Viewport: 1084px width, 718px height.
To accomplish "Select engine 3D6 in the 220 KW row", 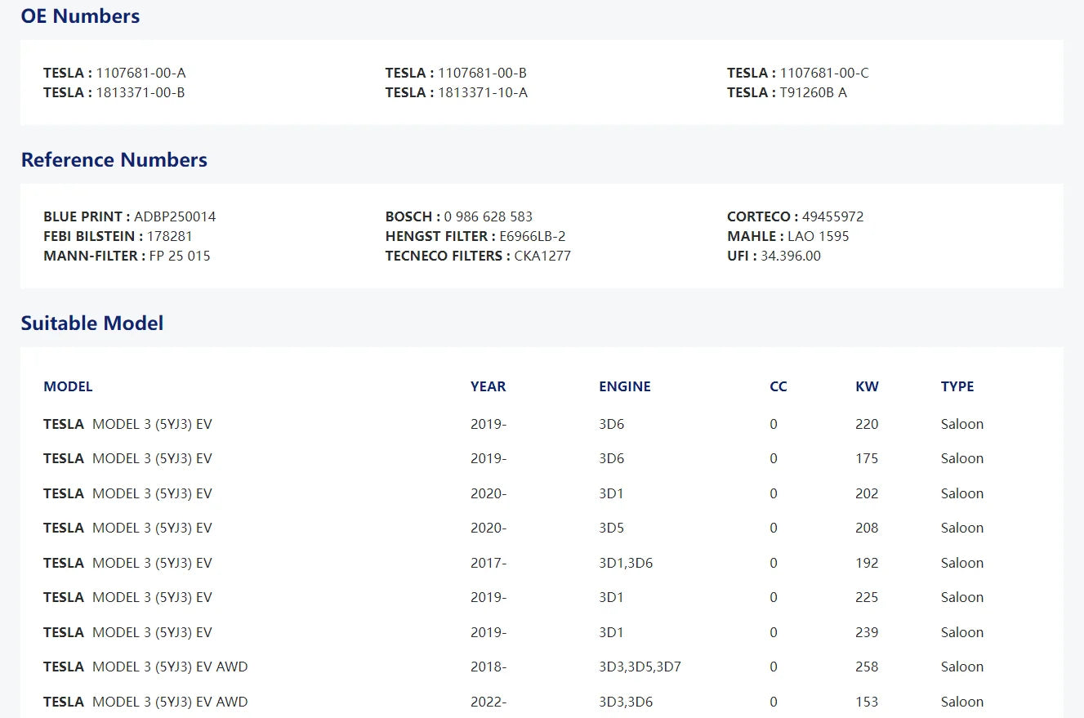I will pos(612,424).
